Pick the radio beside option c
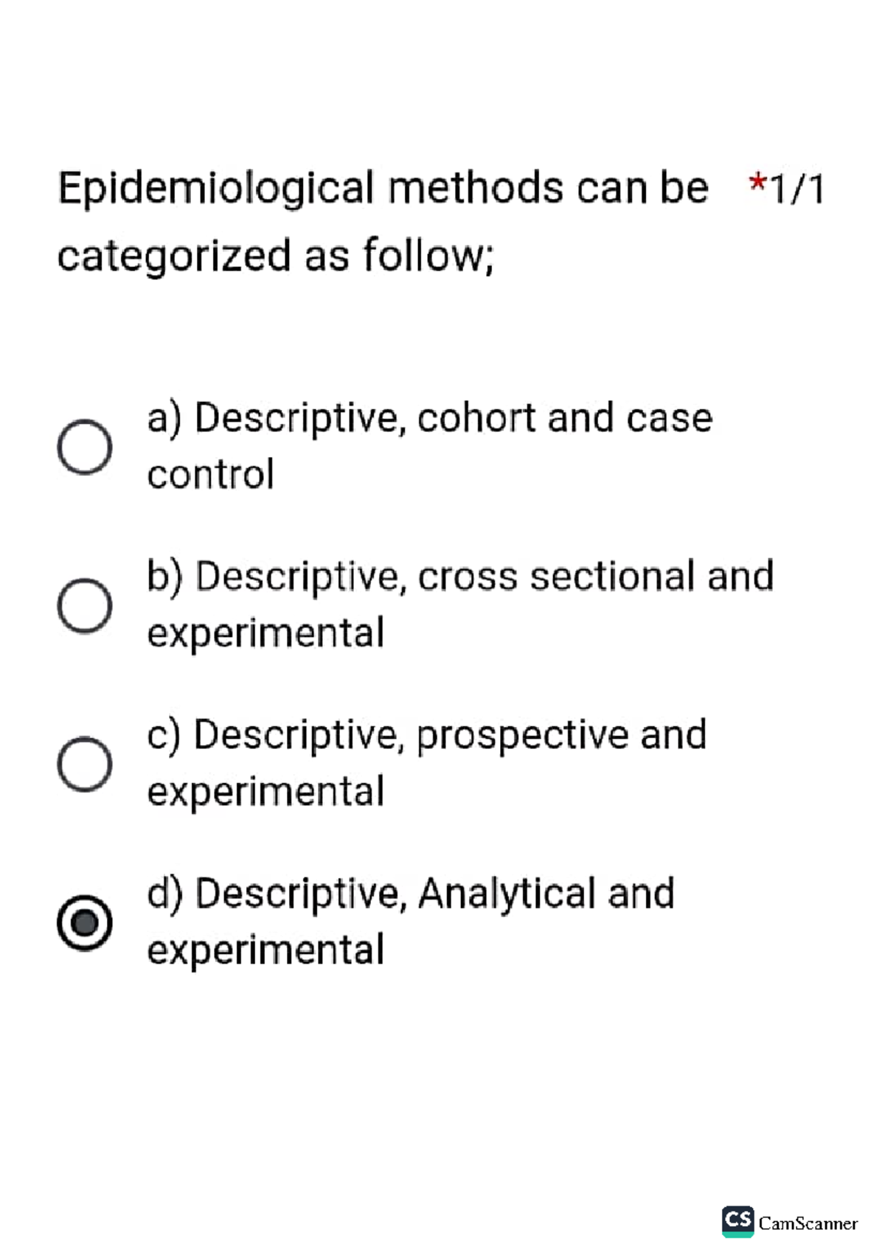 click(x=85, y=764)
